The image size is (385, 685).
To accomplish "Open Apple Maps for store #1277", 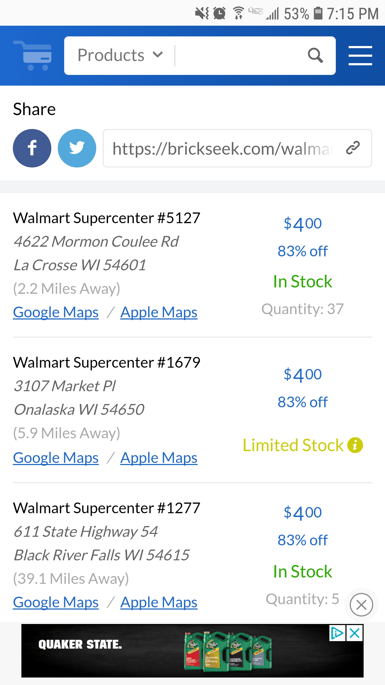I will click(159, 602).
